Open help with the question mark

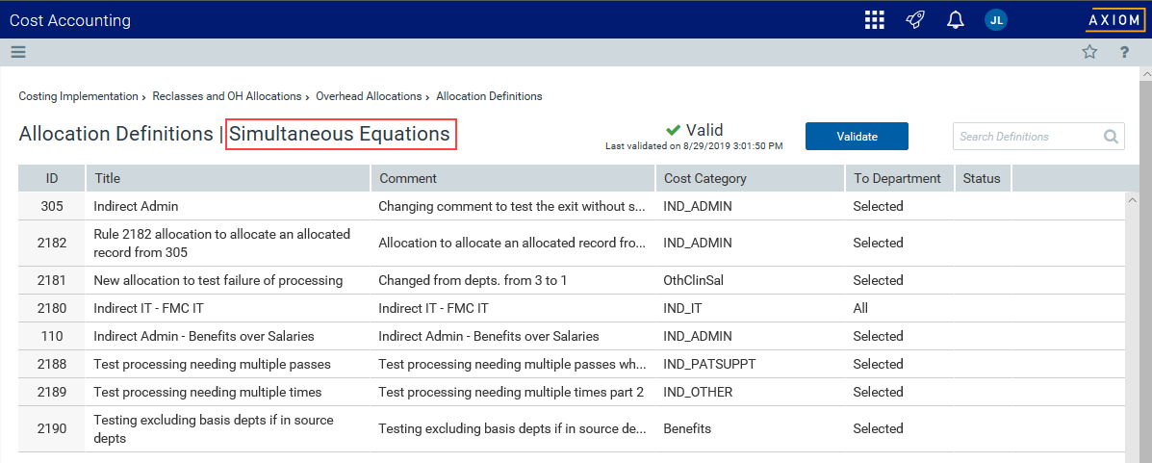tap(1124, 52)
